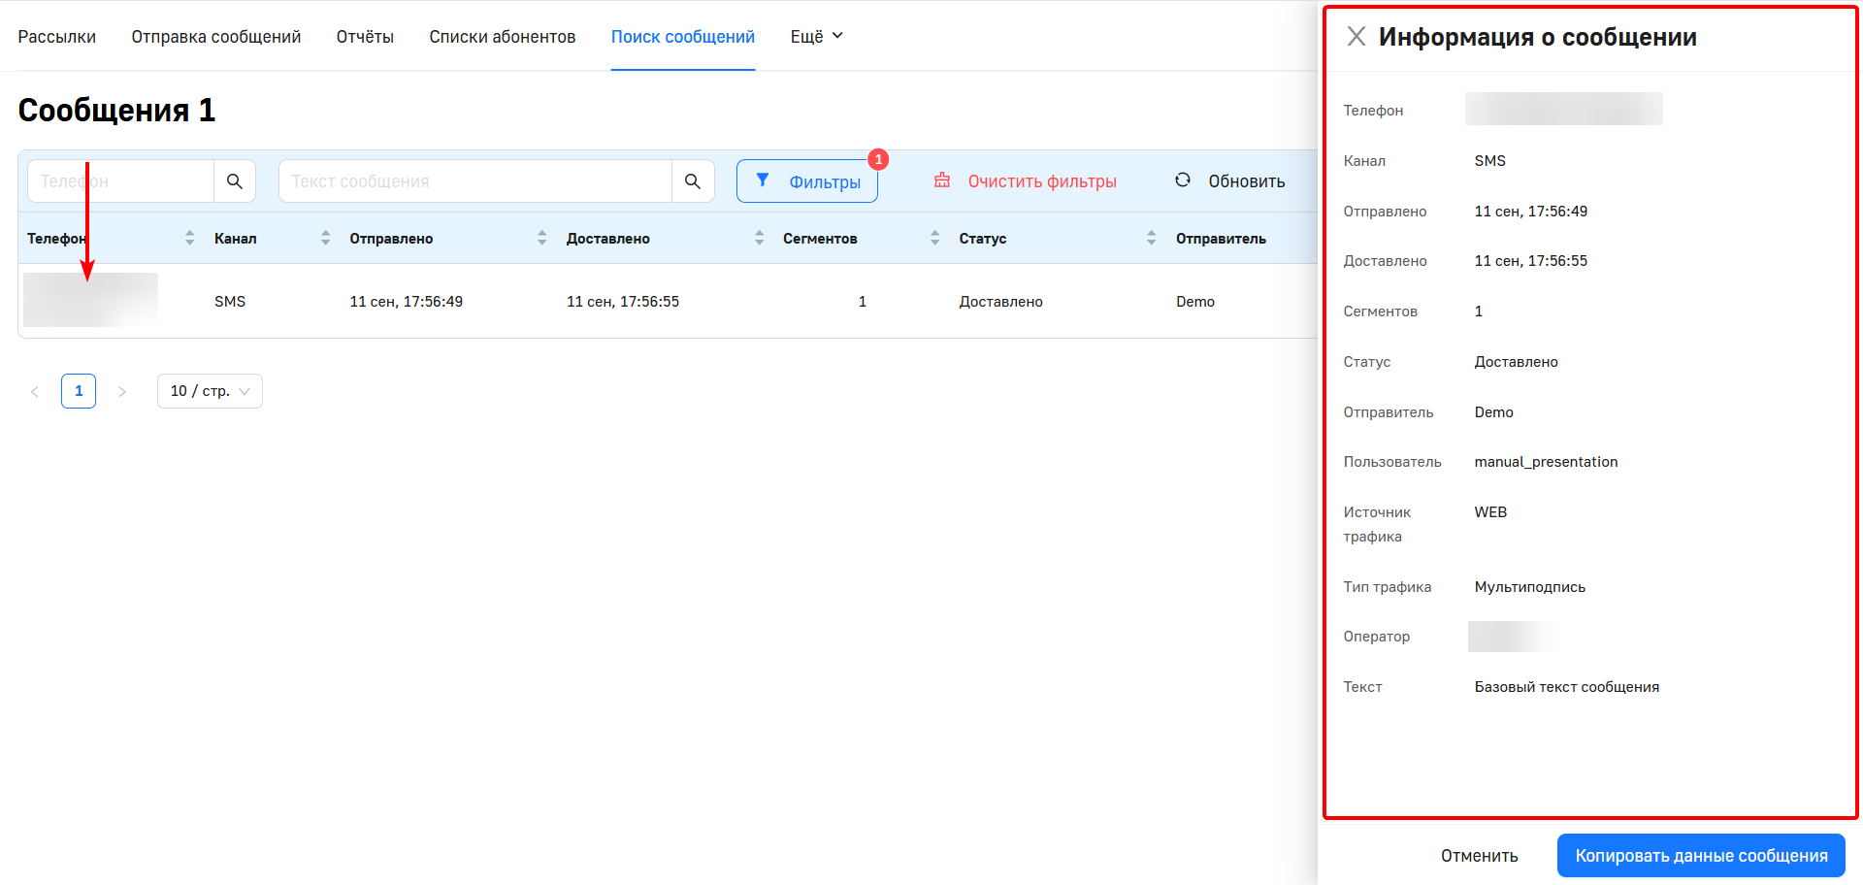Sort table by Телефон column

click(189, 238)
